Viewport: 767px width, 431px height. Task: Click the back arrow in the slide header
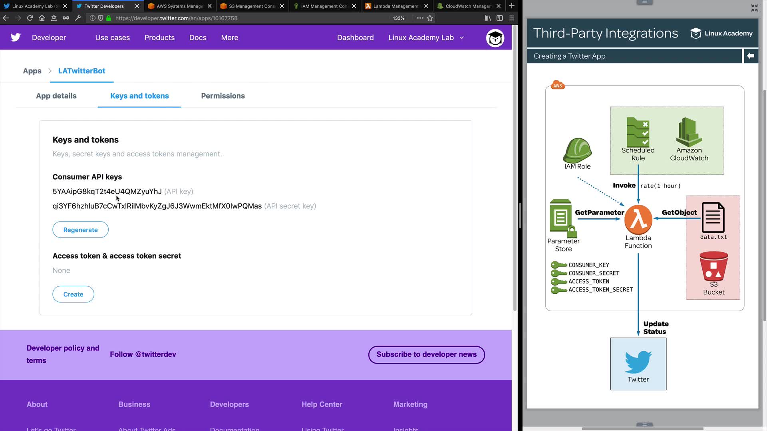click(x=750, y=56)
